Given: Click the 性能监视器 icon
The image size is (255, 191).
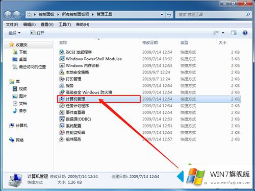Looking at the screenshot, I should click(x=62, y=132).
